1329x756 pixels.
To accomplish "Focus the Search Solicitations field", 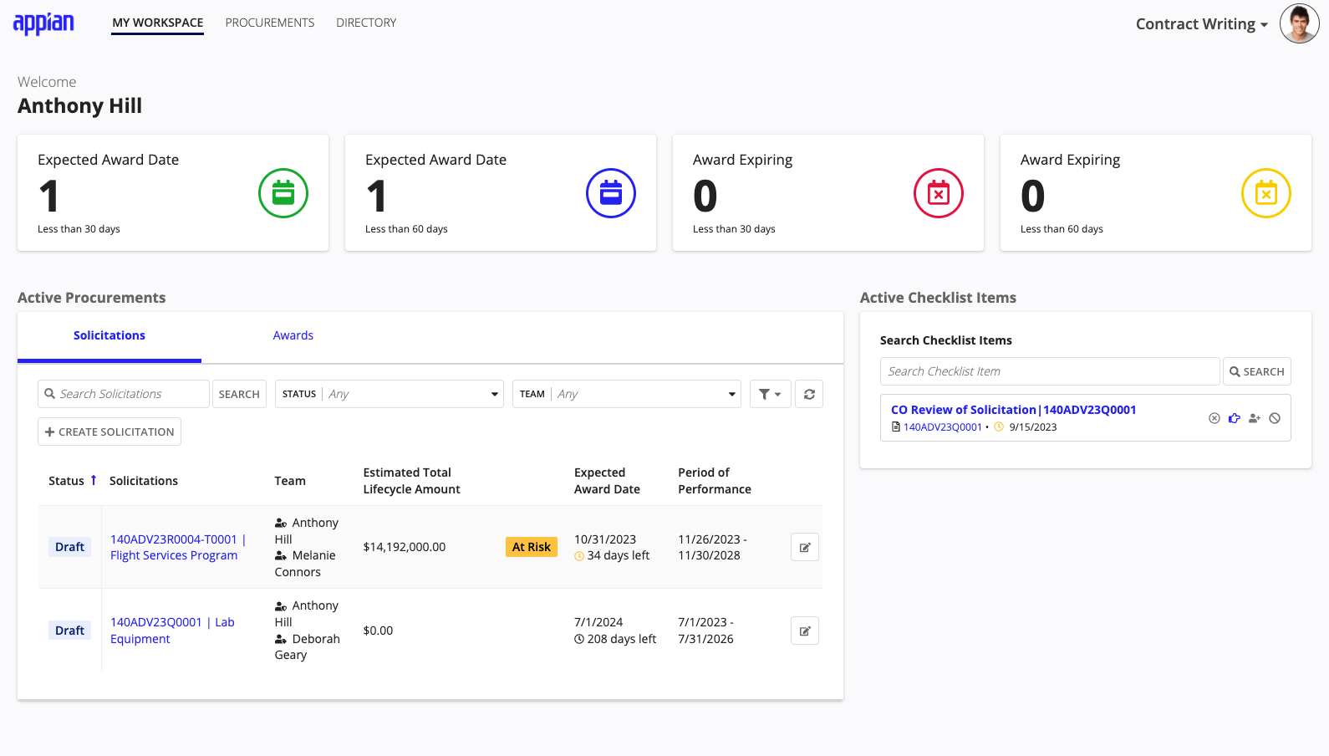I will [x=124, y=394].
